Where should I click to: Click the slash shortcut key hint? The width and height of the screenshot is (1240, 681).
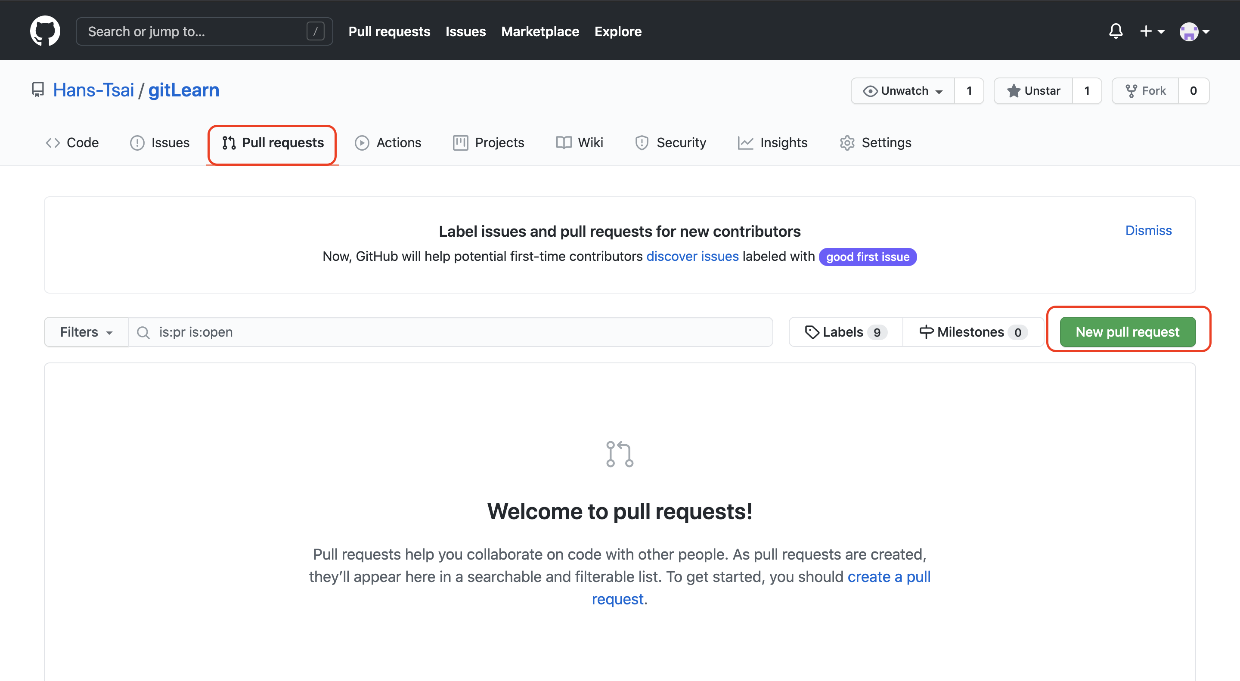(x=315, y=31)
